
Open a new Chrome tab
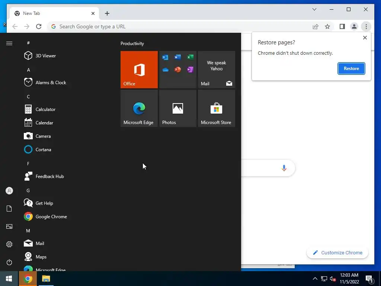[107, 13]
